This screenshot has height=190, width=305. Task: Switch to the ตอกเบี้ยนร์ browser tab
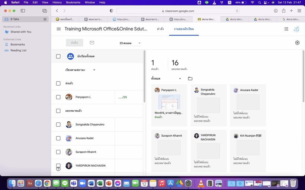65,19
